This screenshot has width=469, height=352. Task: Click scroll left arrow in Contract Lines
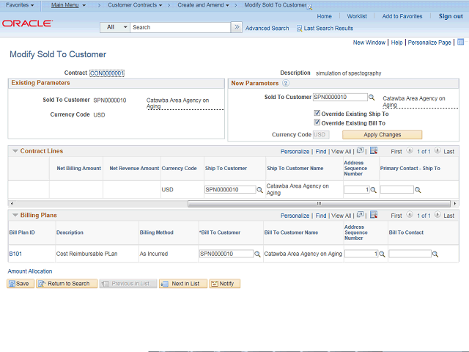[12, 204]
